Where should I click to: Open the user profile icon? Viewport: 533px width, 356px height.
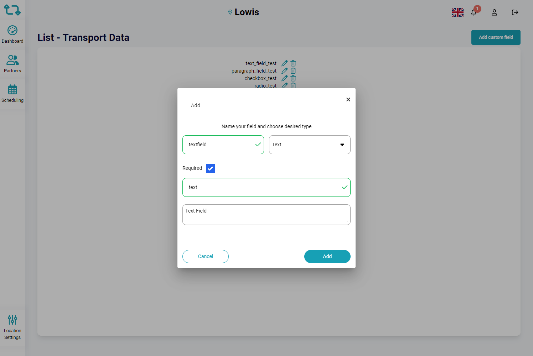point(494,12)
